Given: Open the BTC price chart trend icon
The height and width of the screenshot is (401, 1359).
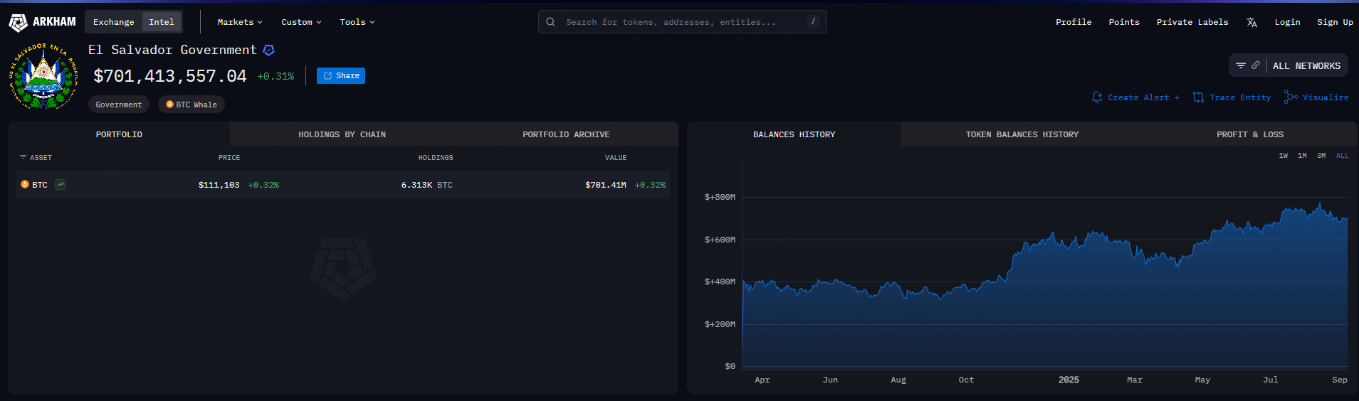Looking at the screenshot, I should 61,185.
